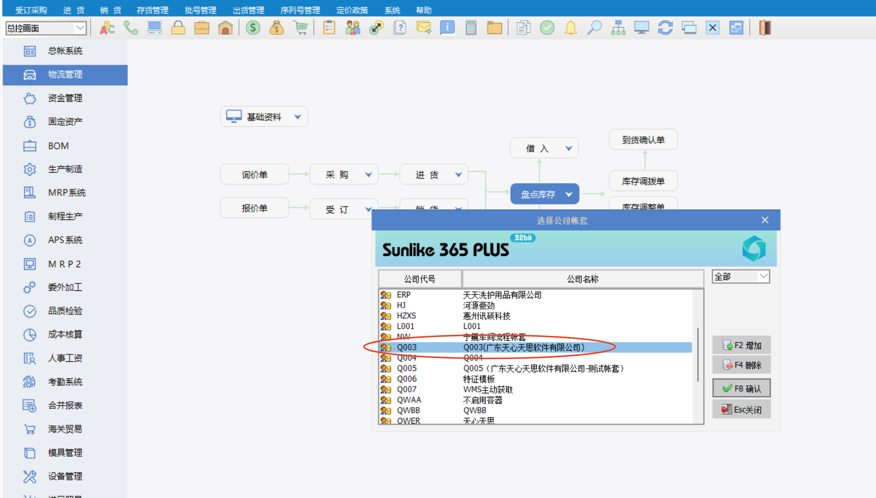This screenshot has height=498, width=876.
Task: Click the monitor display toolbar icon
Action: pyautogui.click(x=642, y=28)
